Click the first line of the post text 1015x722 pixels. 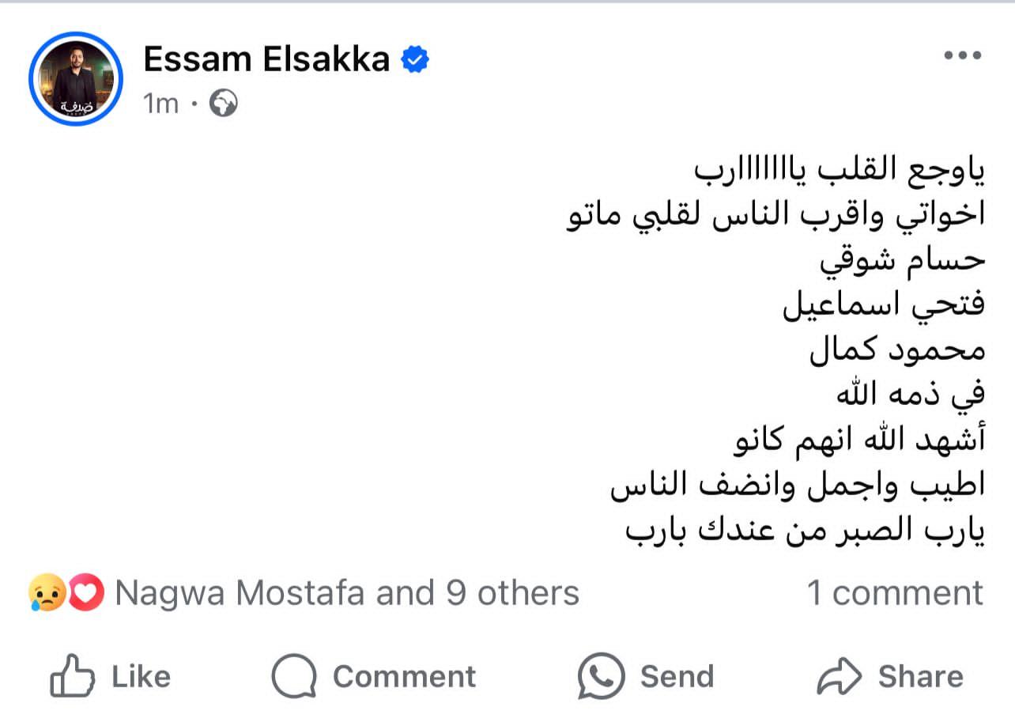tap(839, 170)
